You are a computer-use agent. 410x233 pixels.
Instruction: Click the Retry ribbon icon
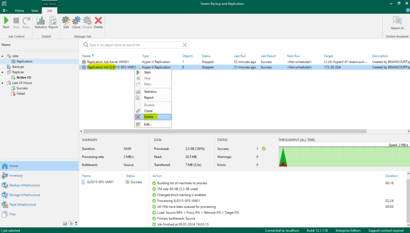pos(26,22)
